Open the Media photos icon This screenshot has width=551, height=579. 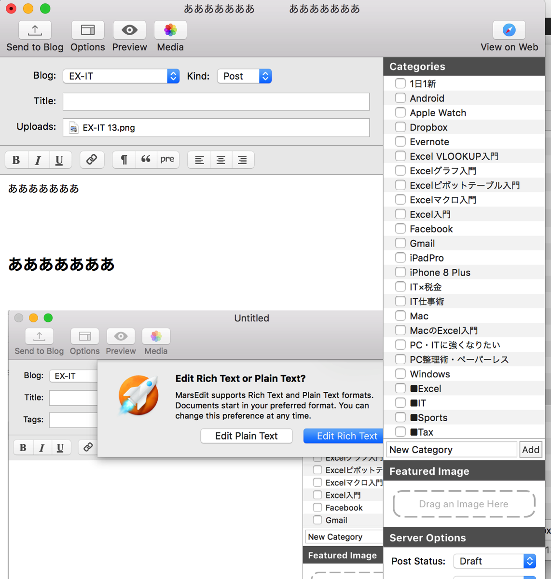pos(170,30)
